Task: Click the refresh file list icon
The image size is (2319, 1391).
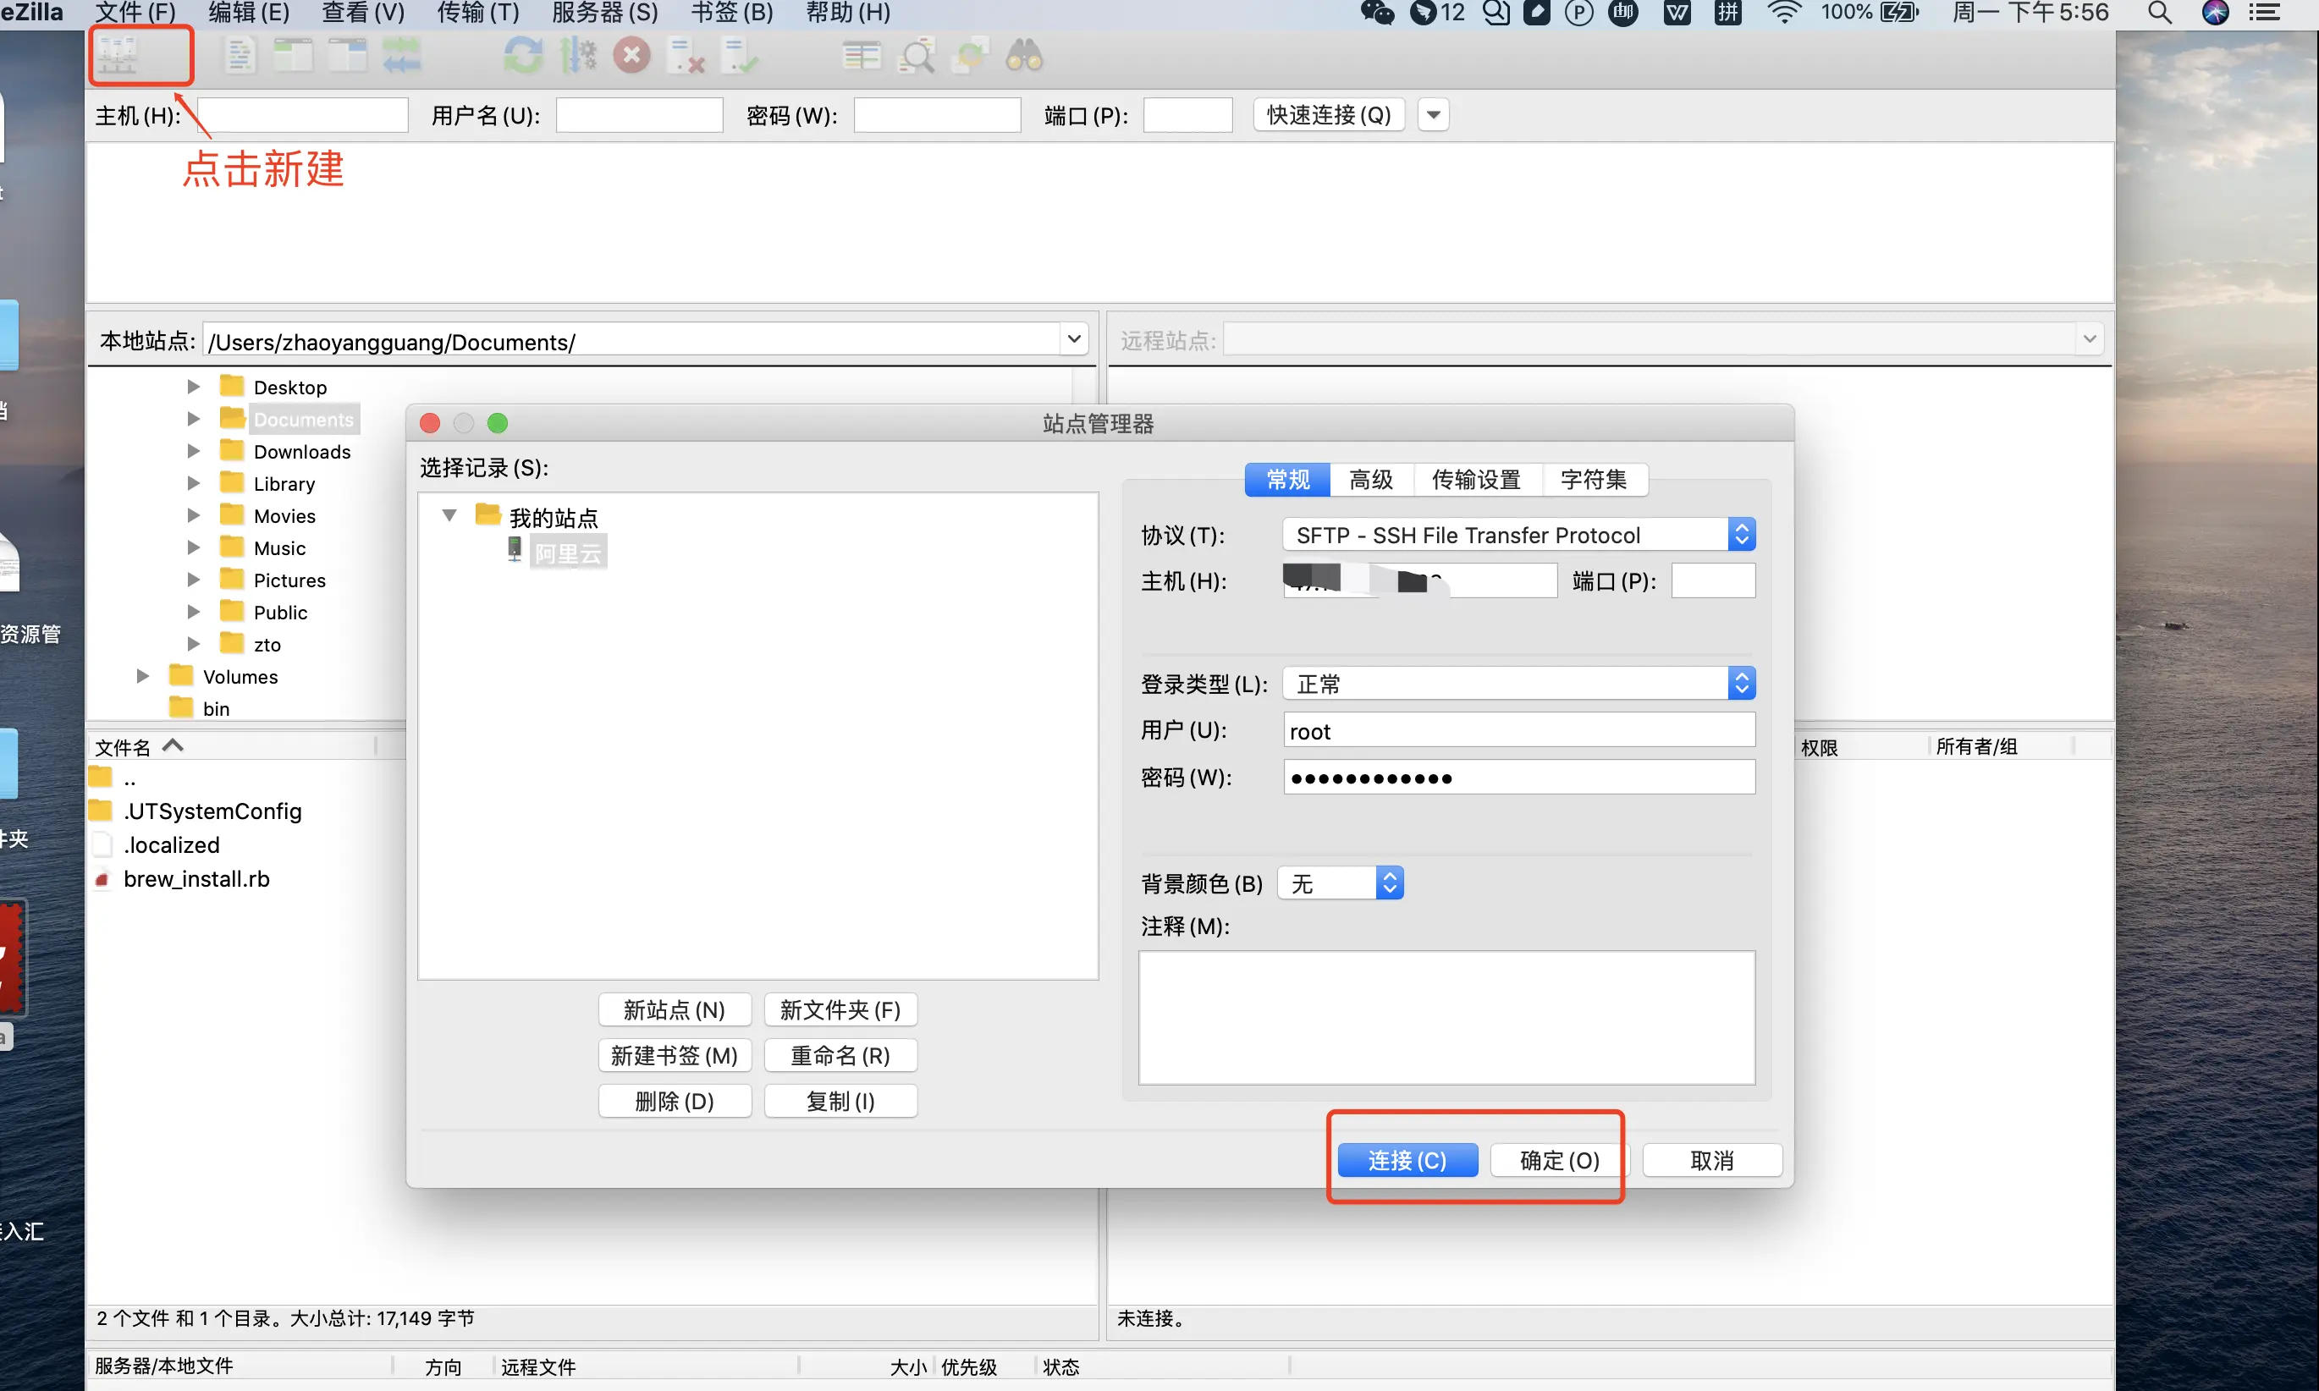Action: [523, 56]
